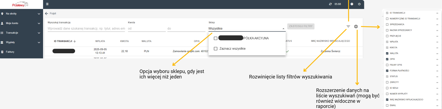Open Faktury in the sidebar
Viewport: 442px width, 109px height.
pos(10,52)
